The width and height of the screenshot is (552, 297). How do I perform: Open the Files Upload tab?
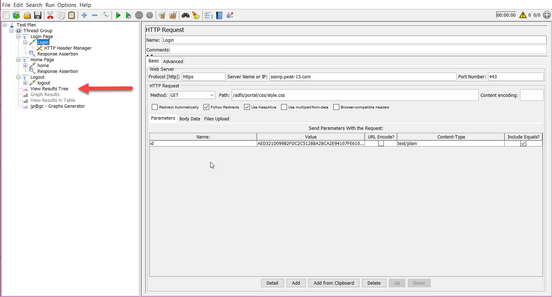216,119
